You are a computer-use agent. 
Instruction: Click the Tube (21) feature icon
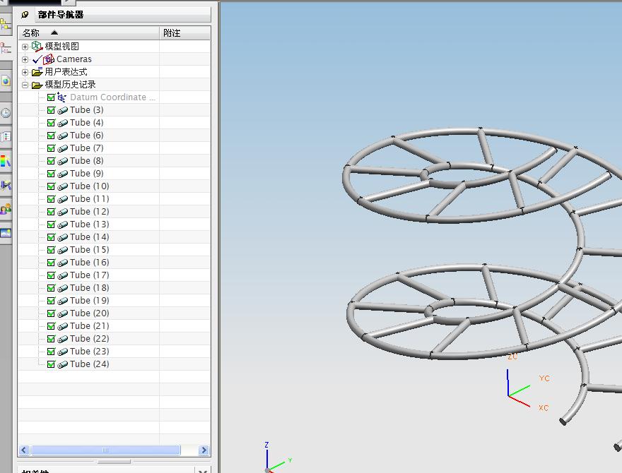coord(62,326)
